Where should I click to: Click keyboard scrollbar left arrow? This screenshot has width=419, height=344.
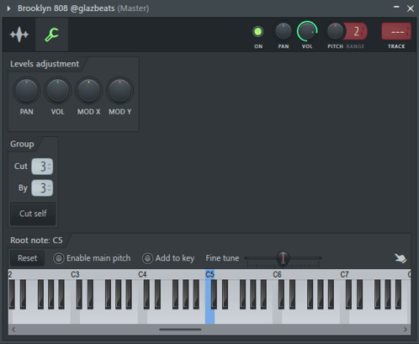pyautogui.click(x=13, y=330)
